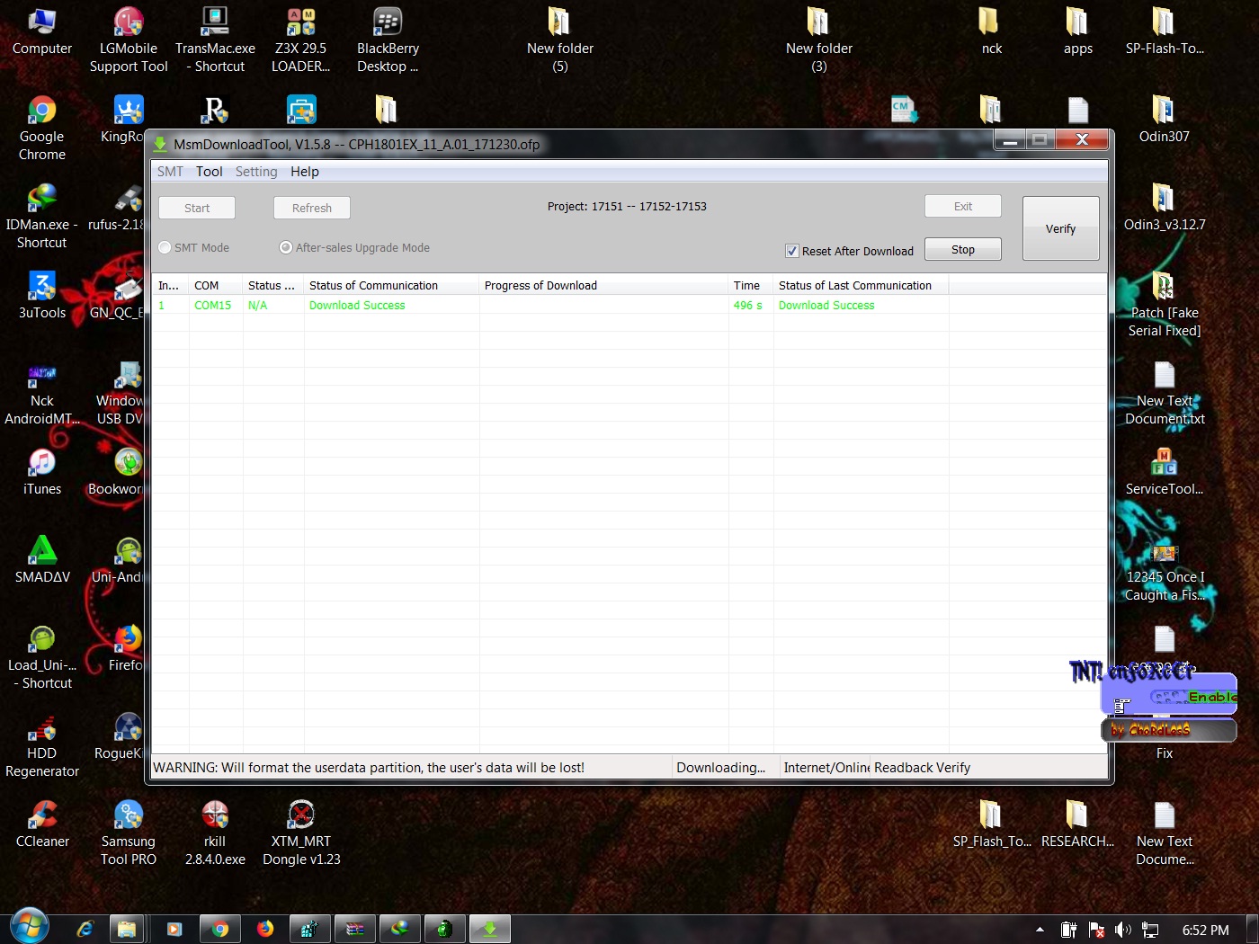Open the Windows Start menu orb
Screen dimensions: 1259x944
(30, 927)
